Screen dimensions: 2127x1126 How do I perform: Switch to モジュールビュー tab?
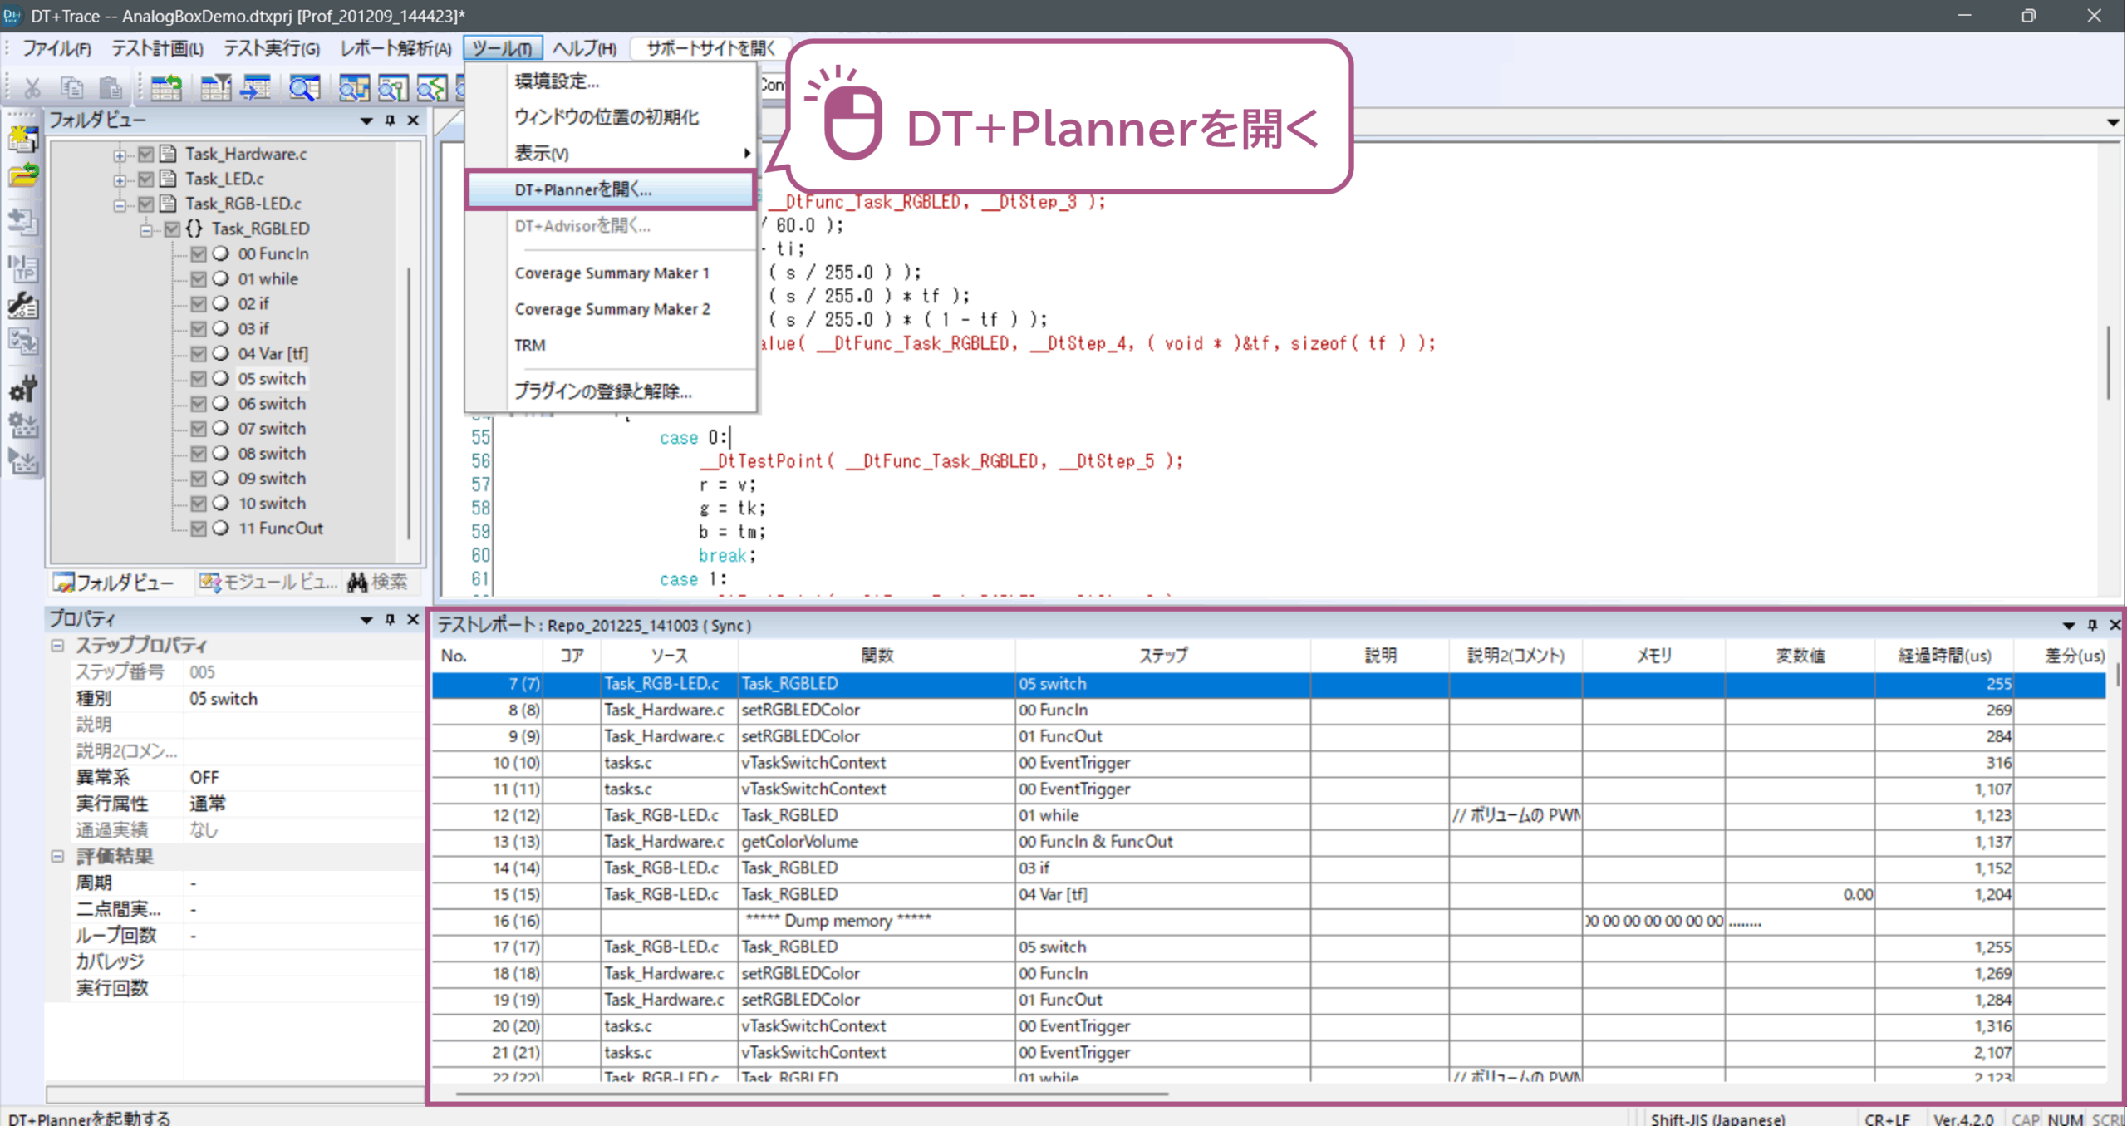pyautogui.click(x=269, y=583)
